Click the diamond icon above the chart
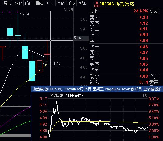The image size is (163, 141). 65,9
